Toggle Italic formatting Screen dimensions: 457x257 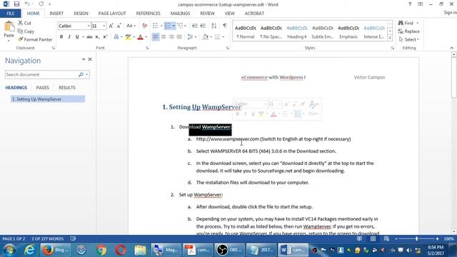click(69, 37)
